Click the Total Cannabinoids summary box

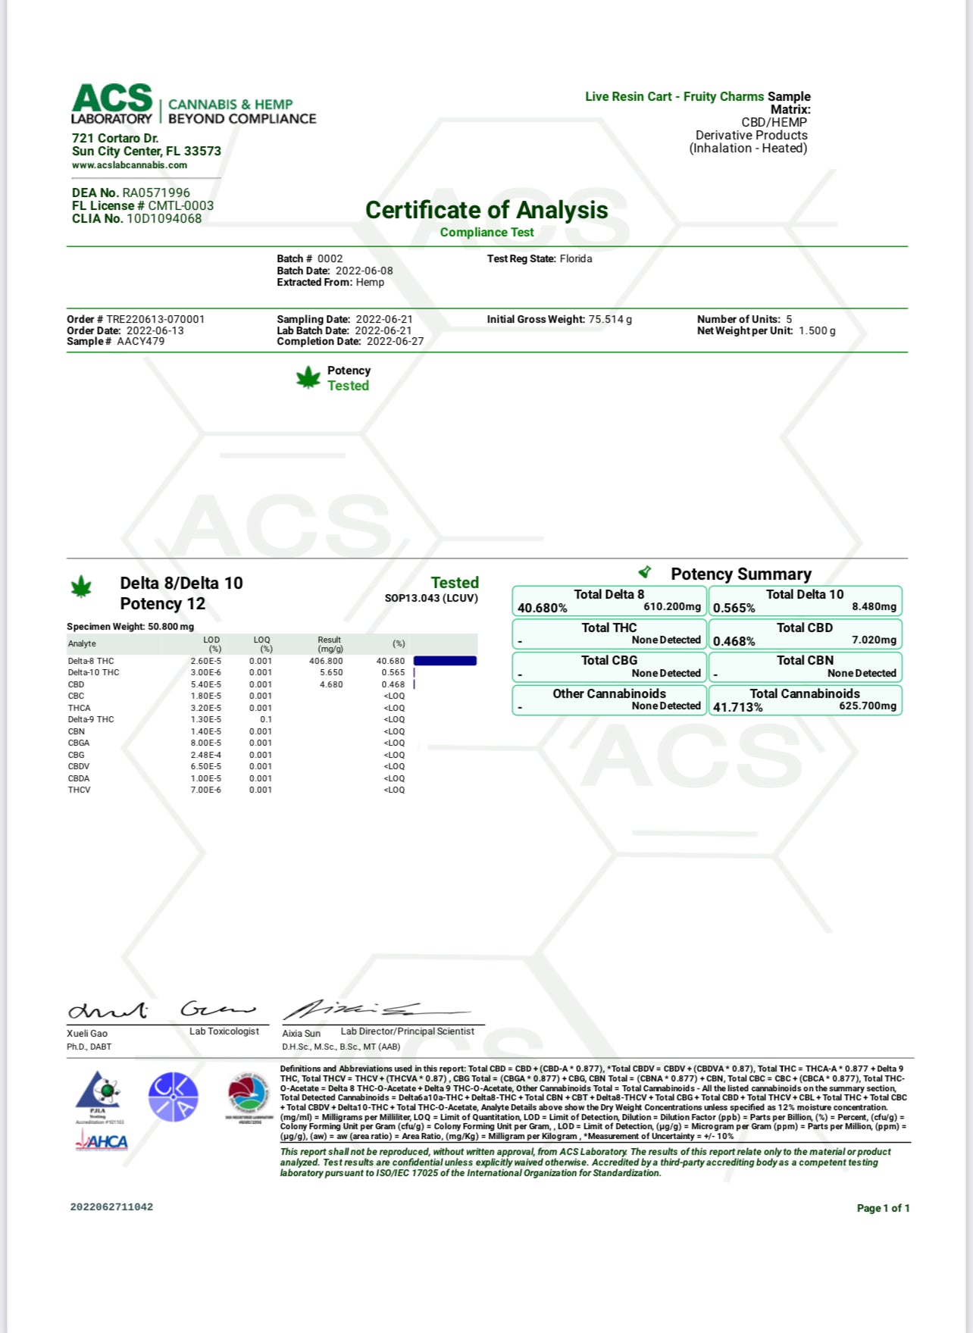point(805,699)
